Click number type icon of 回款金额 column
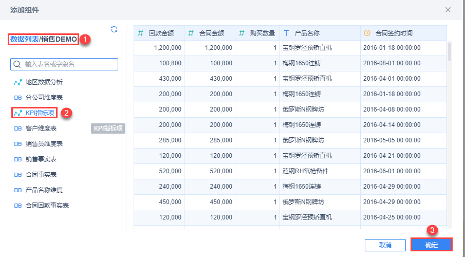 tap(140, 33)
